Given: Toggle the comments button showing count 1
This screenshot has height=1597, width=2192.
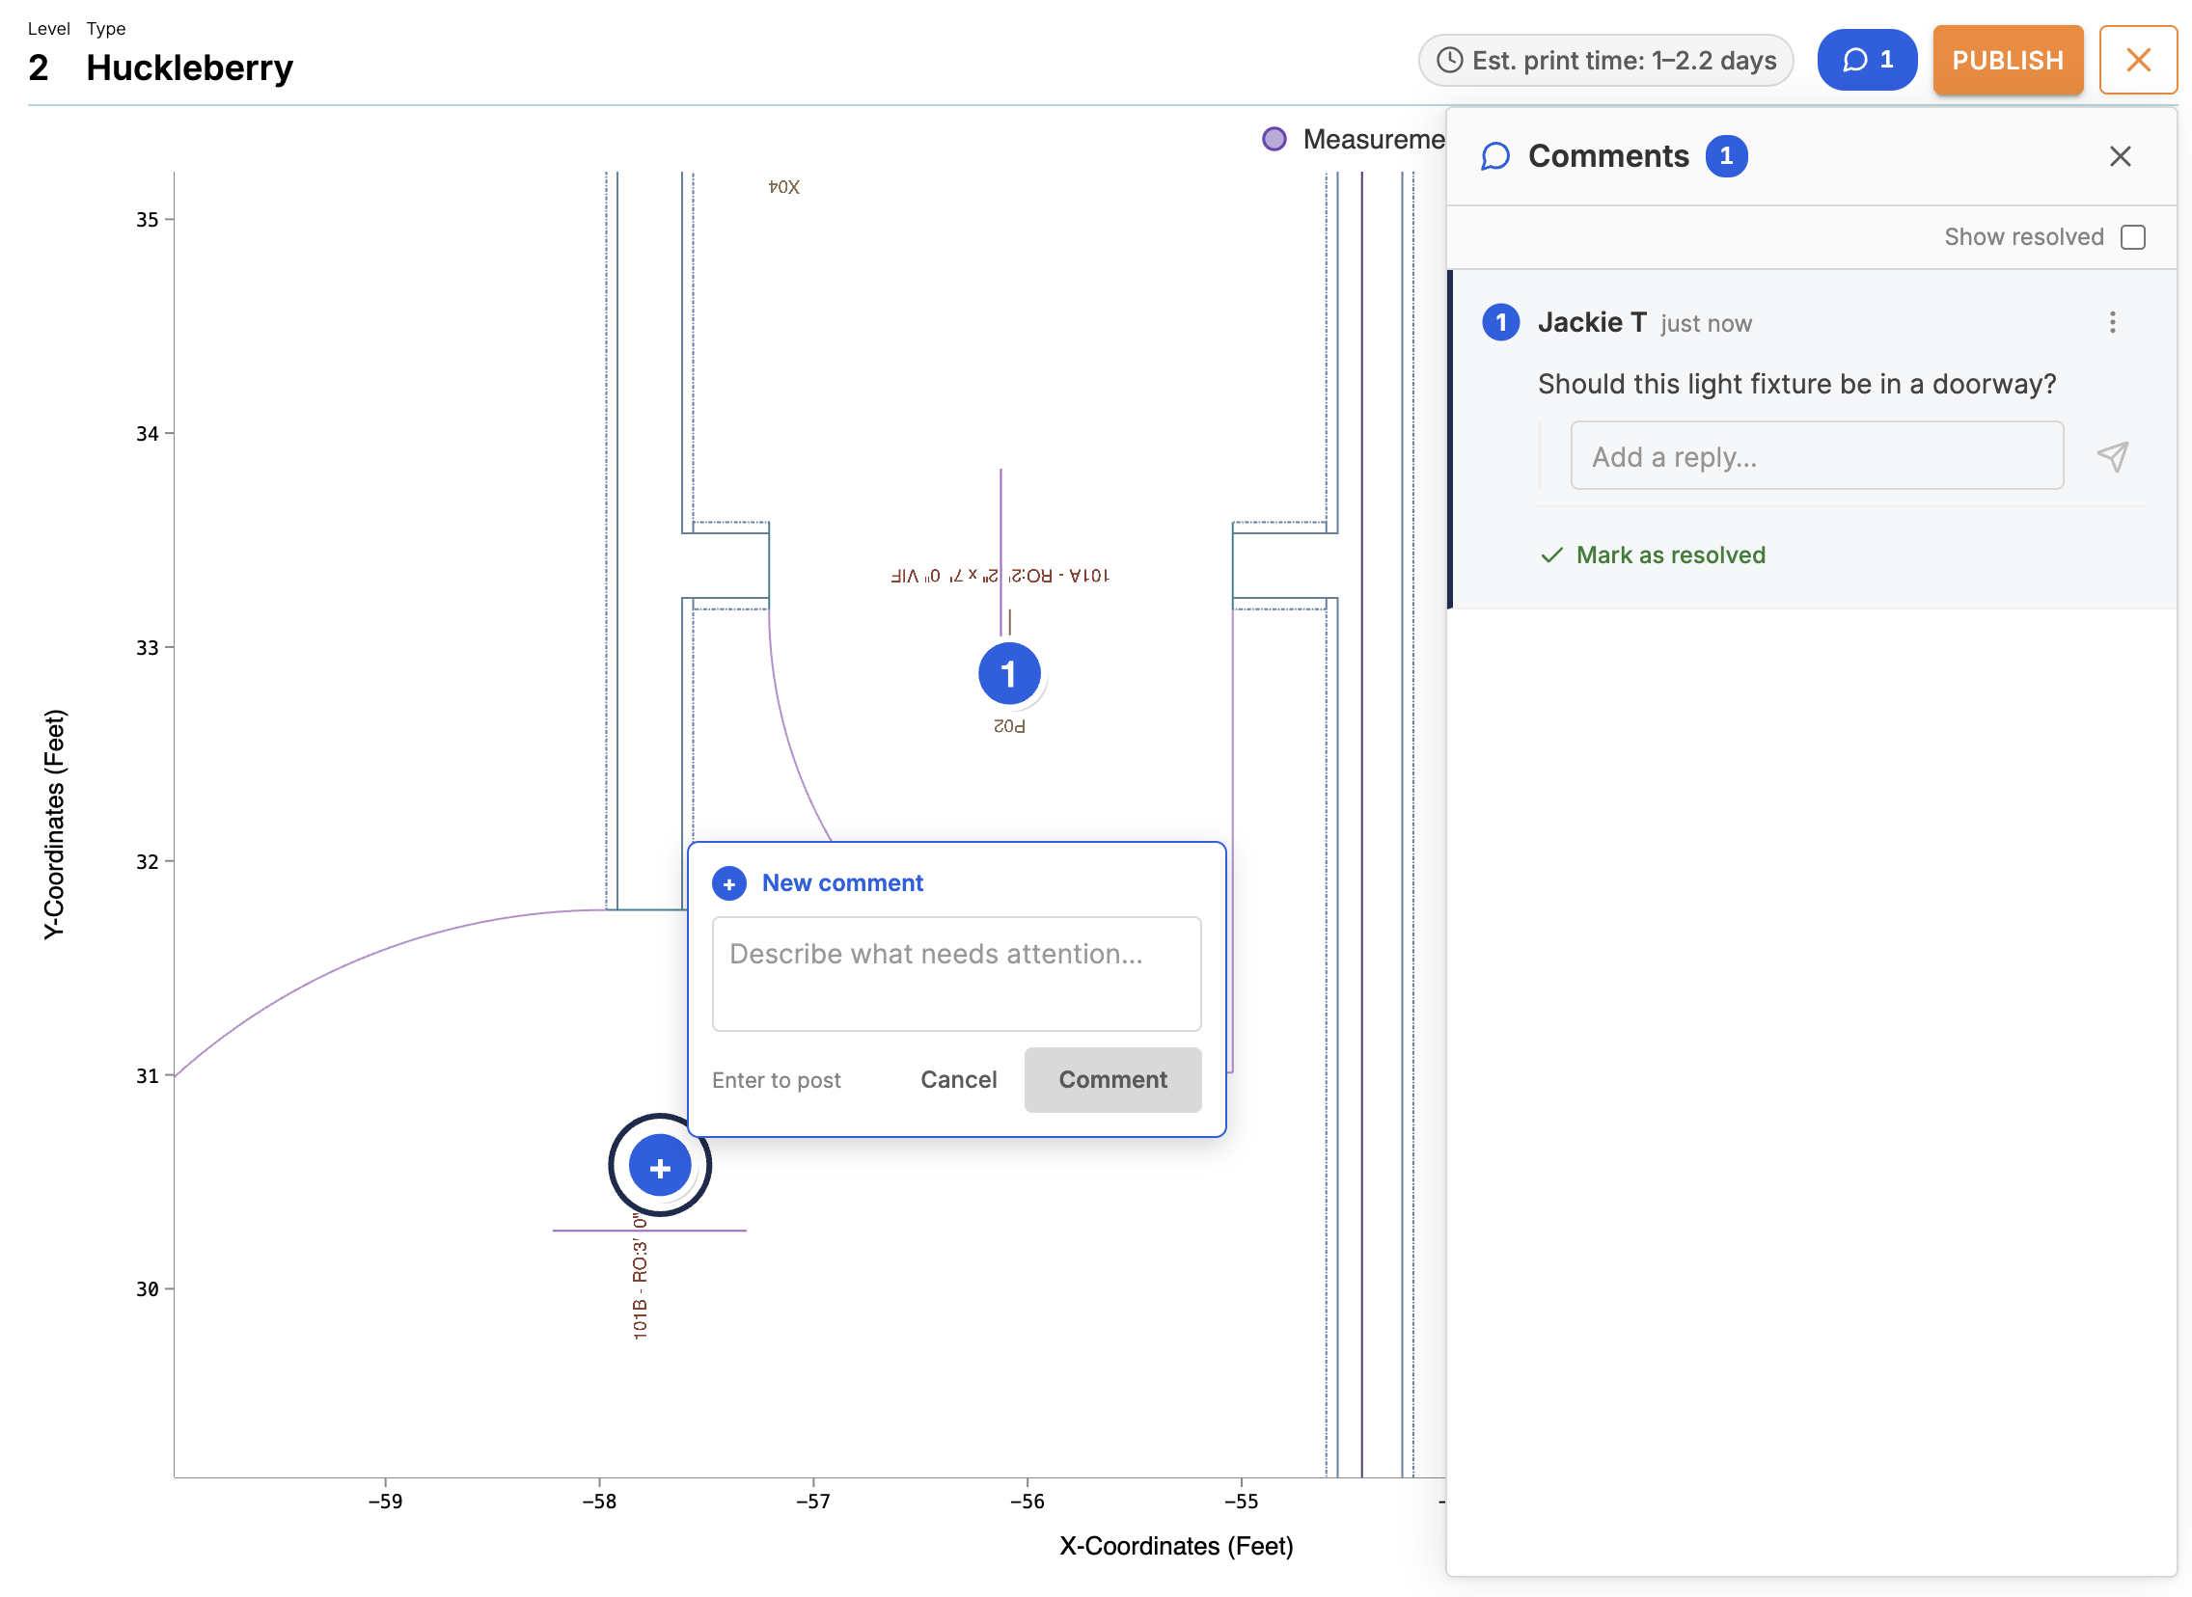Looking at the screenshot, I should click(1866, 60).
